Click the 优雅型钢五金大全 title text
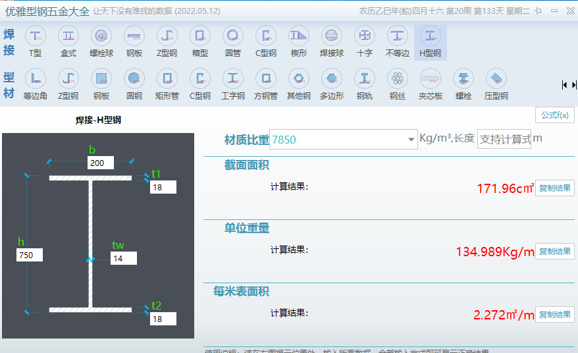578x353 pixels. point(47,11)
